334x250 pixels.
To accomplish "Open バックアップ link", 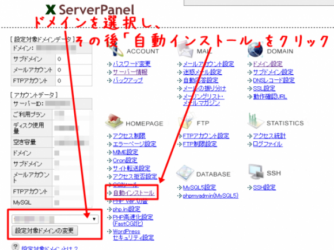I will [128, 80].
